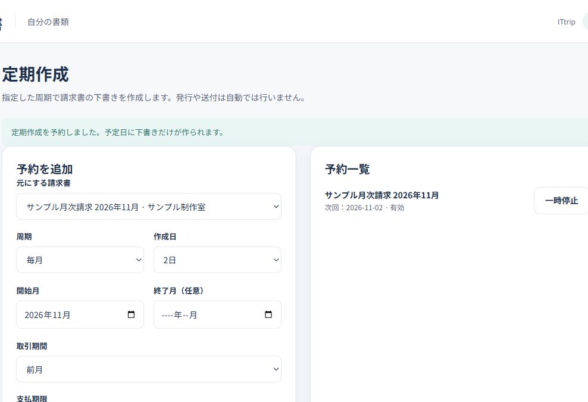Click the 予約一覧 section heading
The width and height of the screenshot is (588, 402).
click(x=347, y=169)
